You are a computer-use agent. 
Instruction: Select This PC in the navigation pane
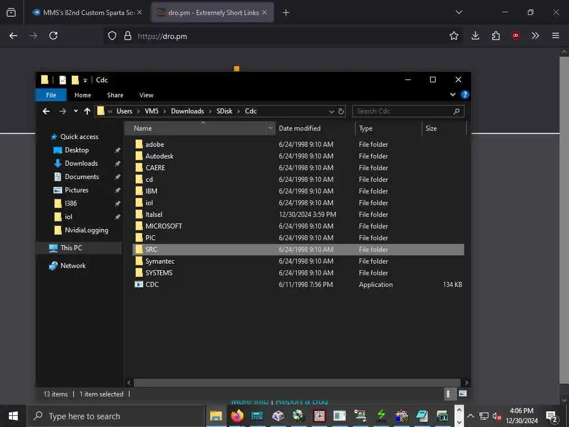(72, 248)
